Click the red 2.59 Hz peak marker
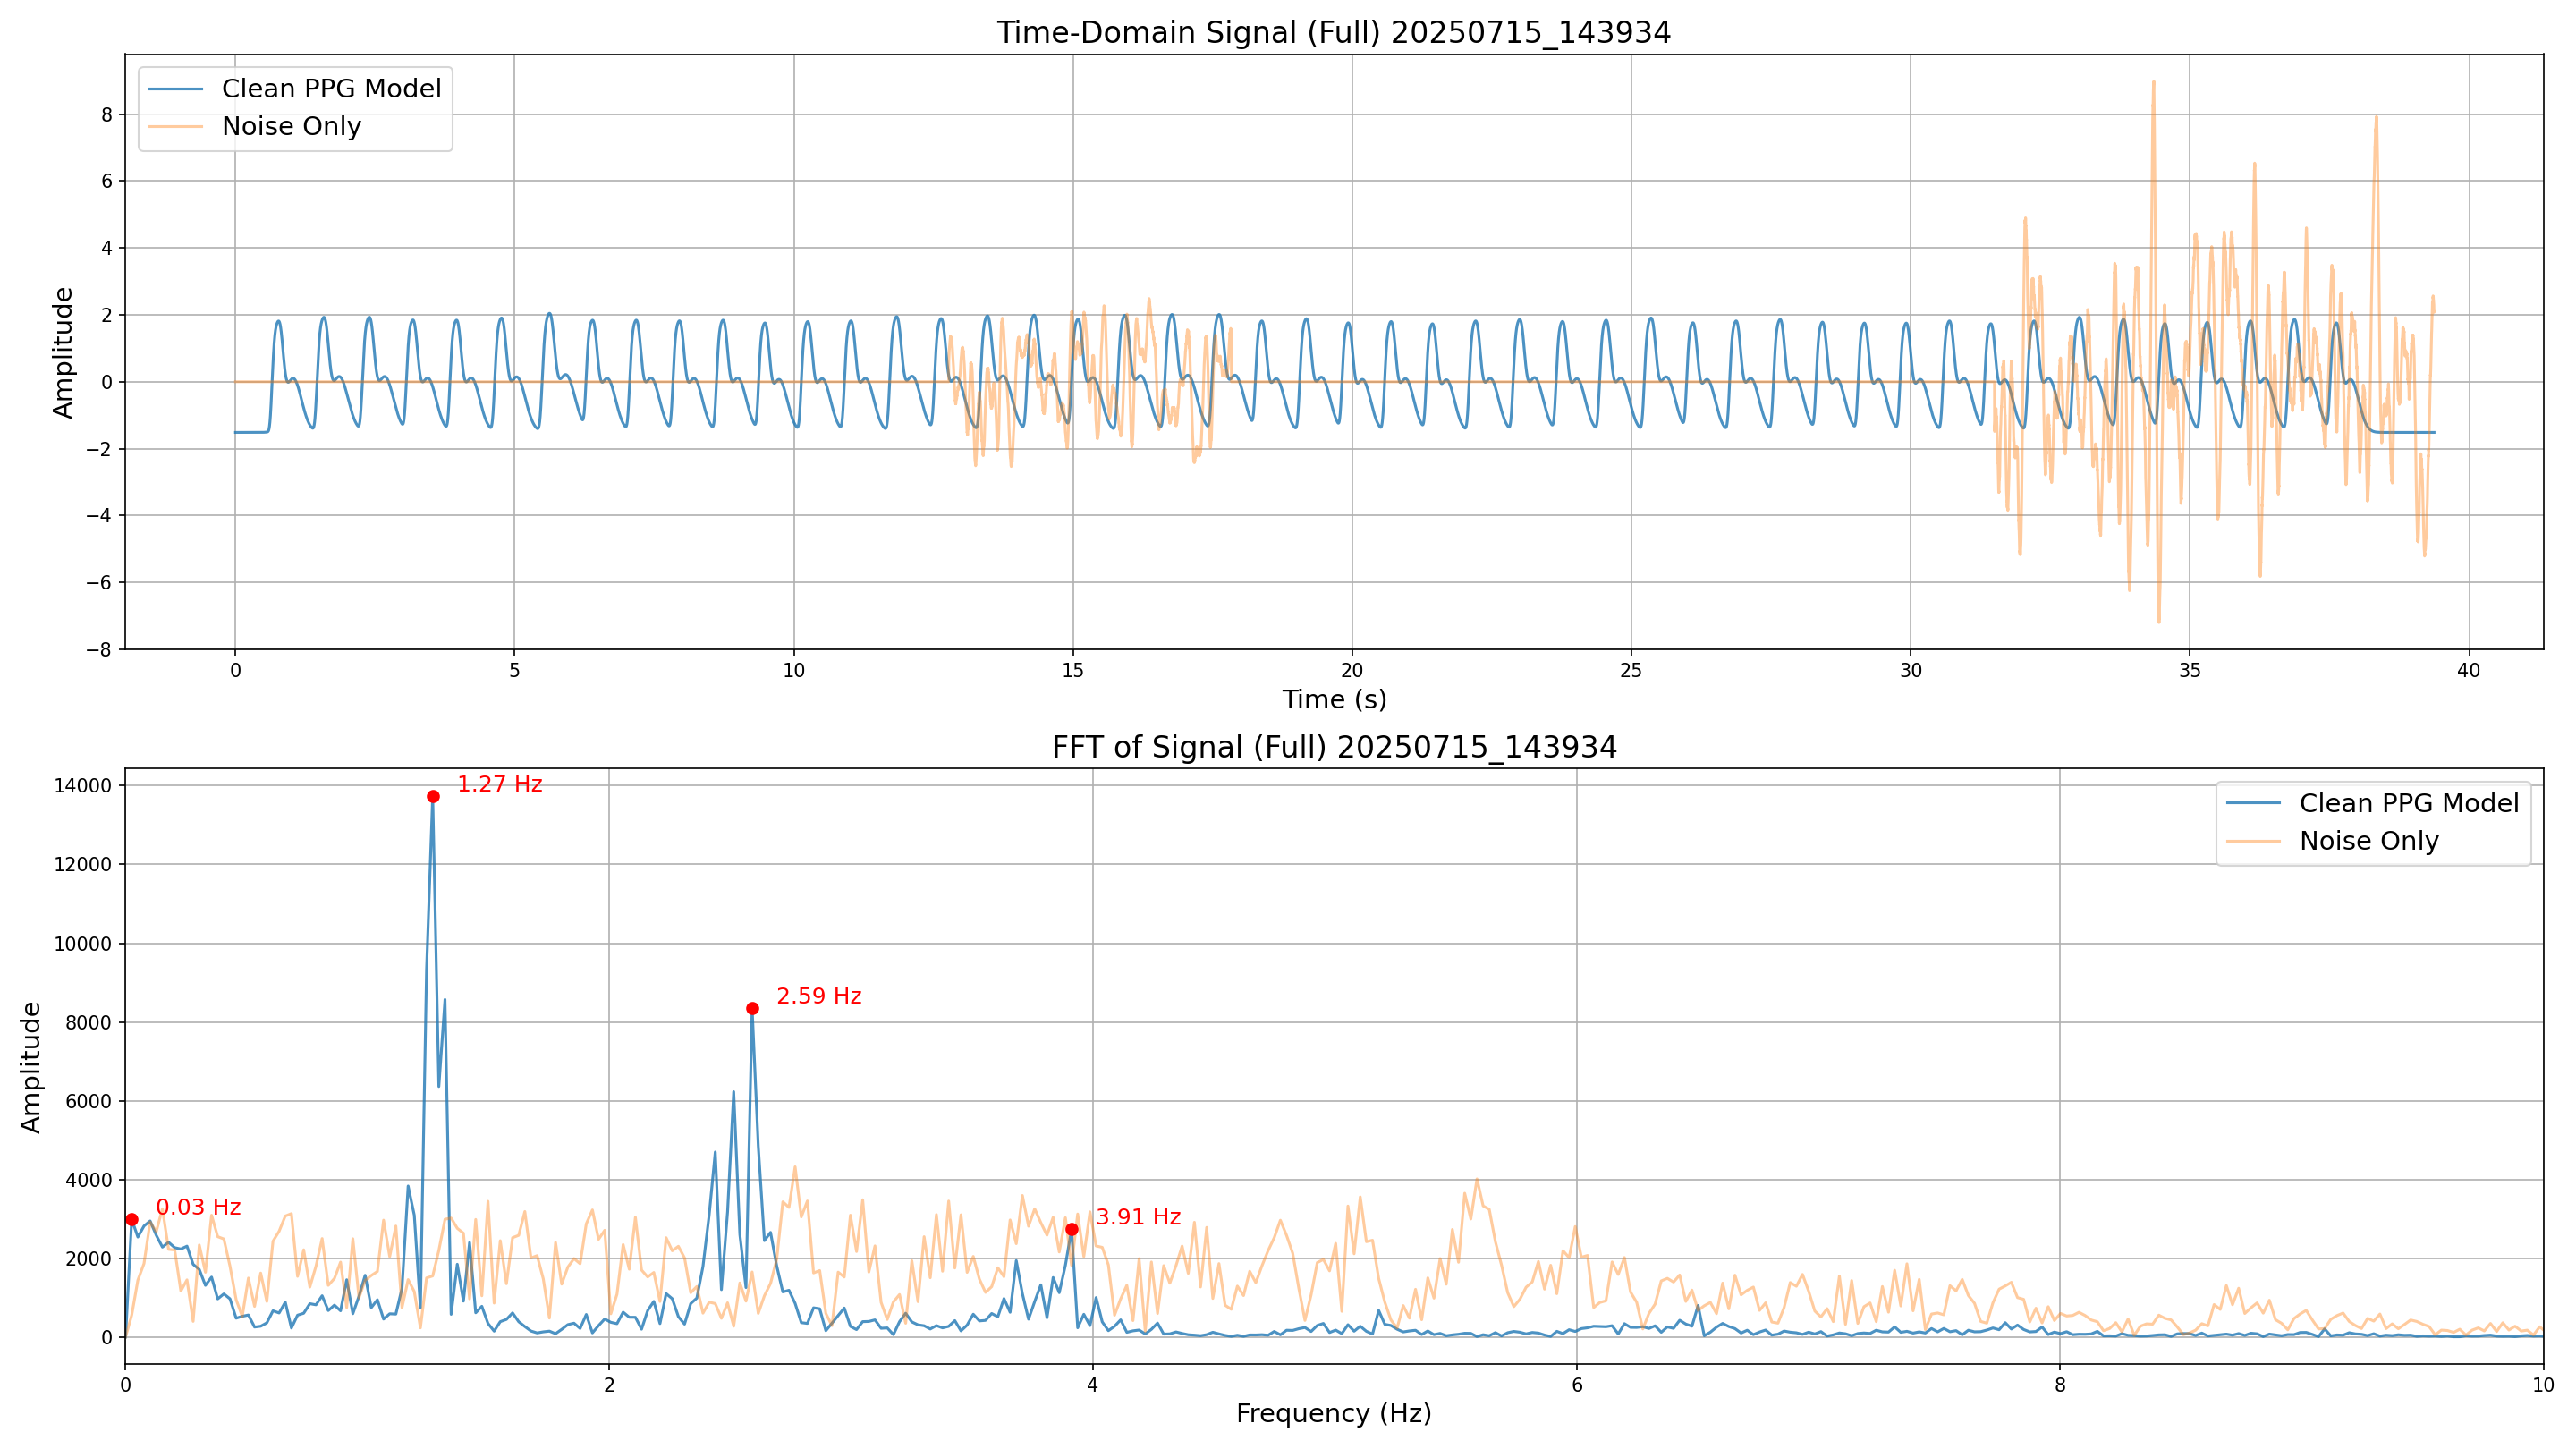The image size is (2576, 1449). 753,1008
